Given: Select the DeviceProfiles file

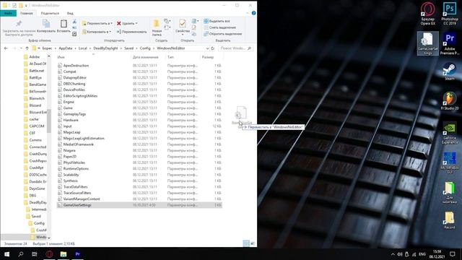Looking at the screenshot, I should [139, 90].
